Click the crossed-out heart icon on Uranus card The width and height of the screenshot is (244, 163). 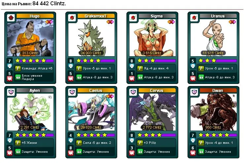tap(232, 22)
